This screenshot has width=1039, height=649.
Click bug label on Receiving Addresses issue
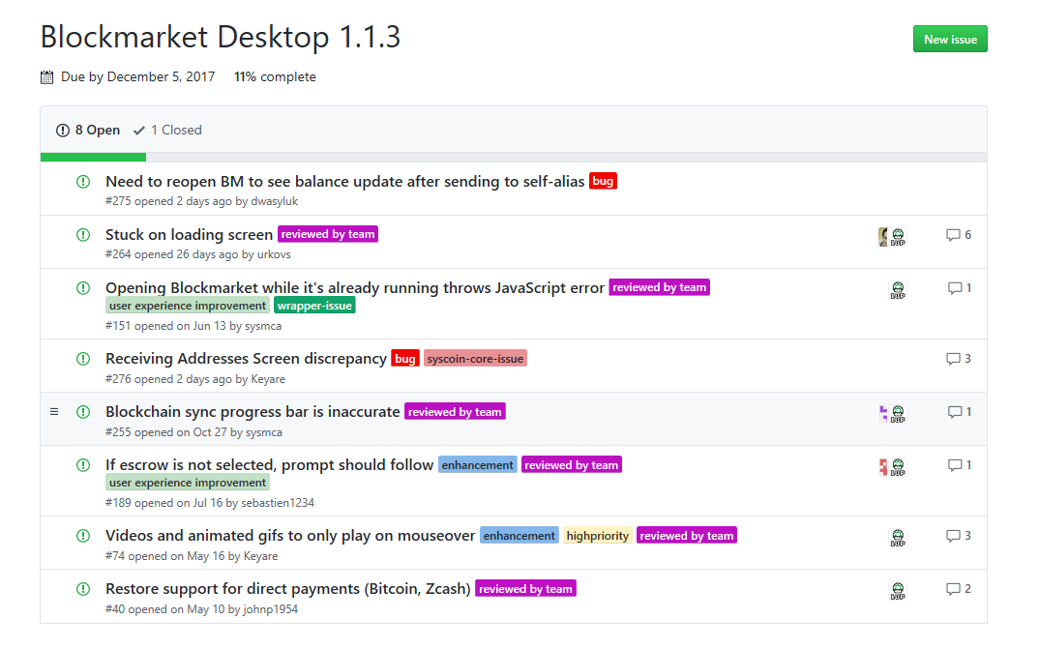tap(405, 358)
